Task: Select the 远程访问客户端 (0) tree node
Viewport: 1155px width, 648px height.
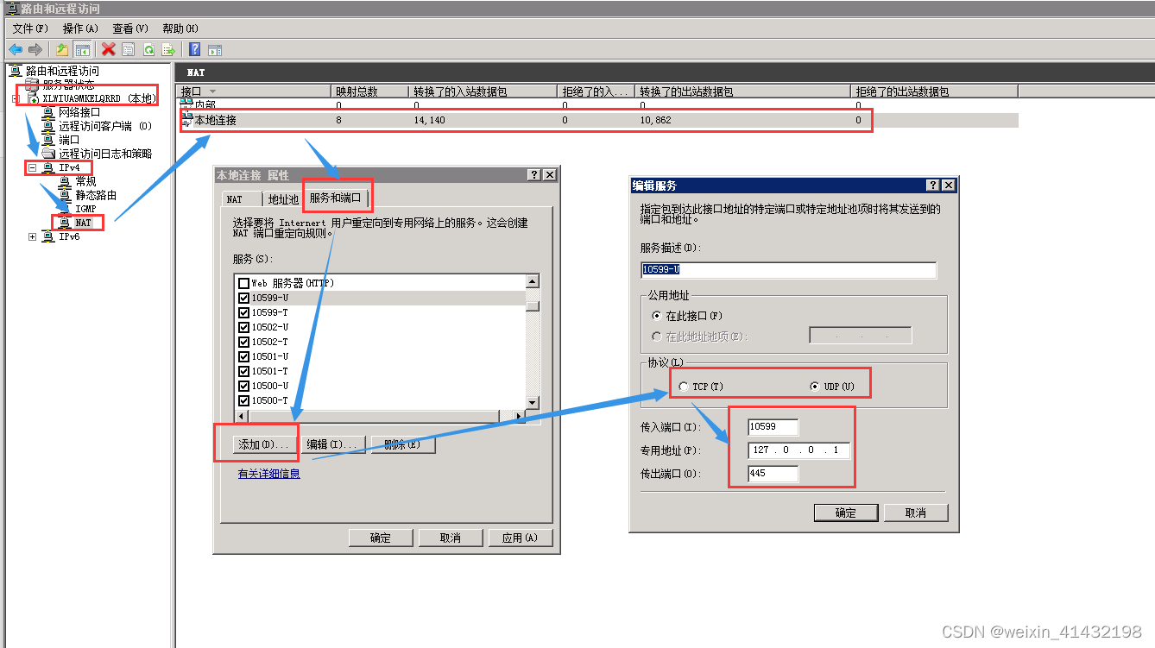Action: pos(105,126)
